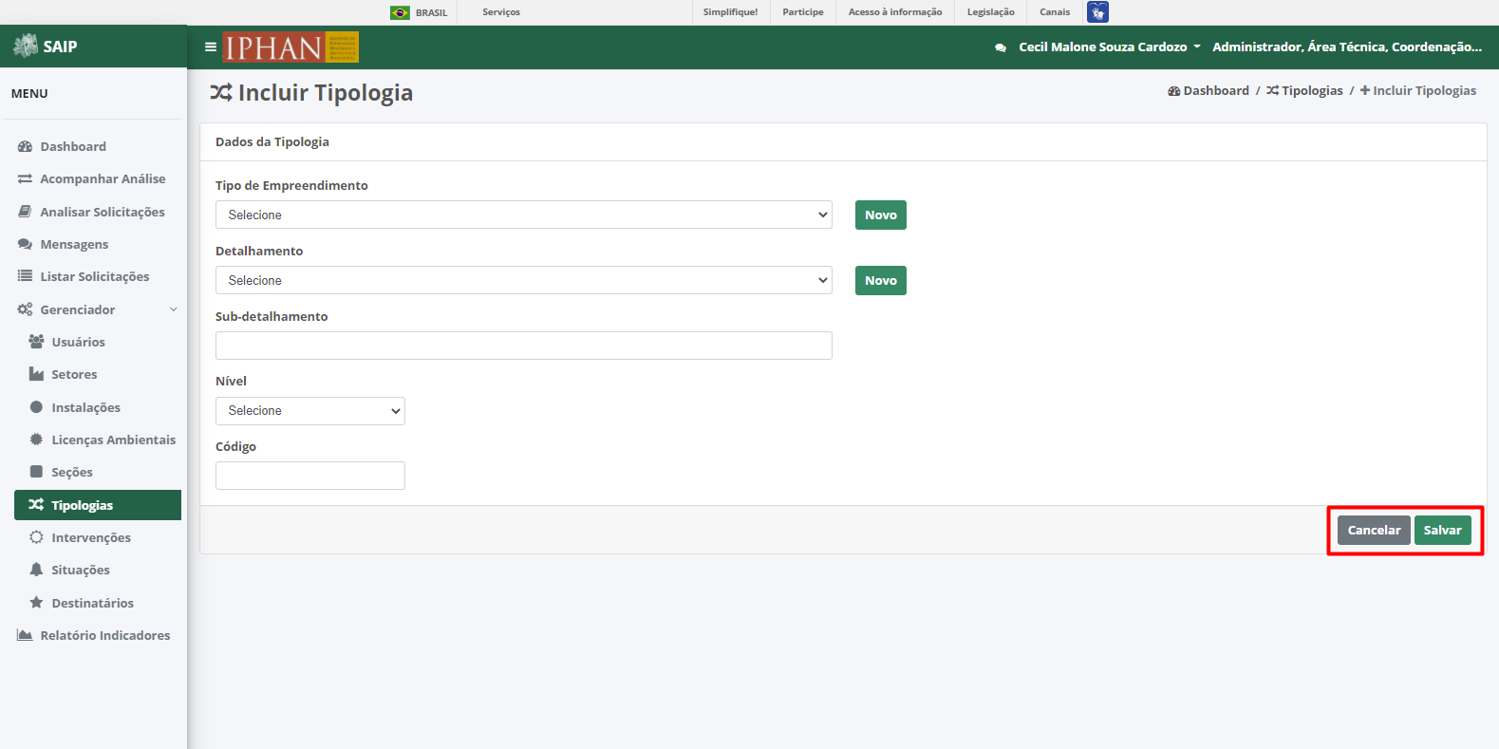
Task: Open Acesso à informação link
Action: coord(895,12)
